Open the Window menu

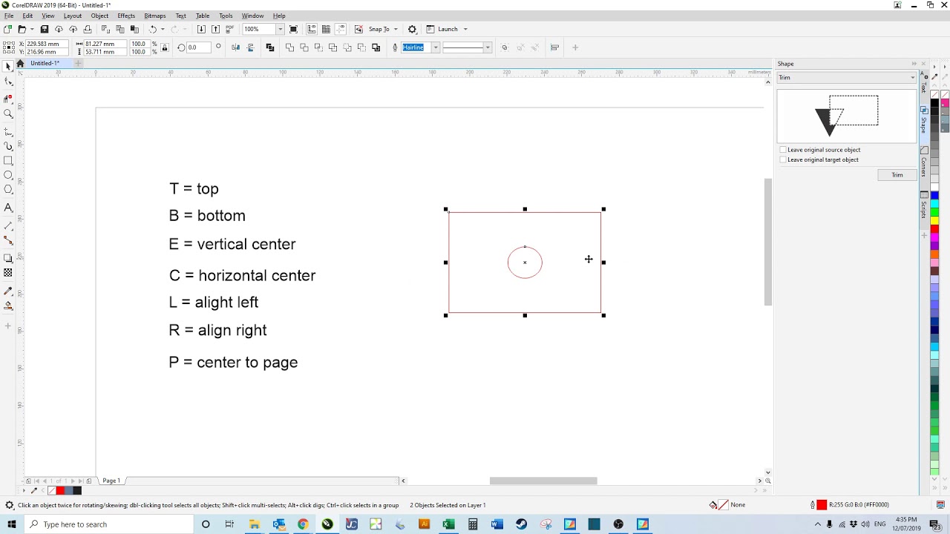[252, 16]
